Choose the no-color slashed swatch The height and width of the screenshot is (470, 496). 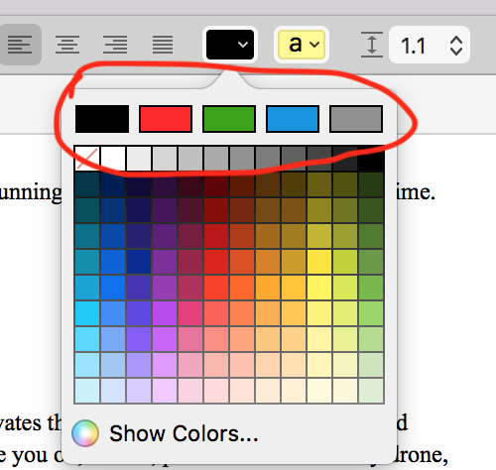tap(87, 159)
